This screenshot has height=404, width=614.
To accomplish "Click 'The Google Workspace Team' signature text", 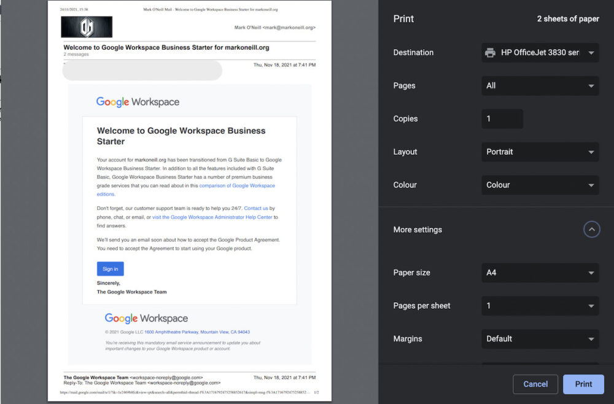I will (x=131, y=292).
